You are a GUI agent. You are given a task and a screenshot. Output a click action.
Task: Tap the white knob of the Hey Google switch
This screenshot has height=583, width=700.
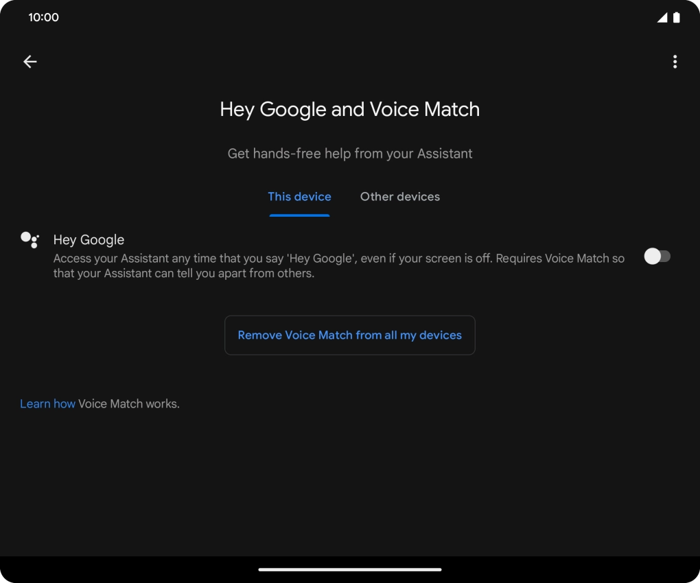pos(652,257)
